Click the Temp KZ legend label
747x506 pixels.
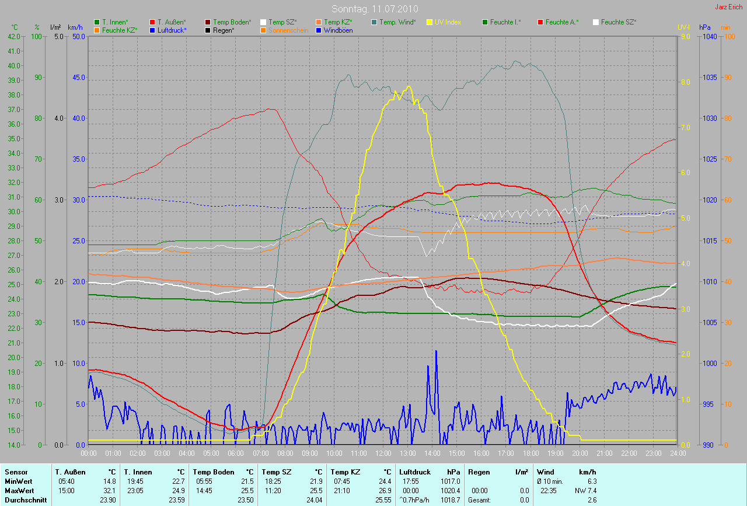pos(337,22)
